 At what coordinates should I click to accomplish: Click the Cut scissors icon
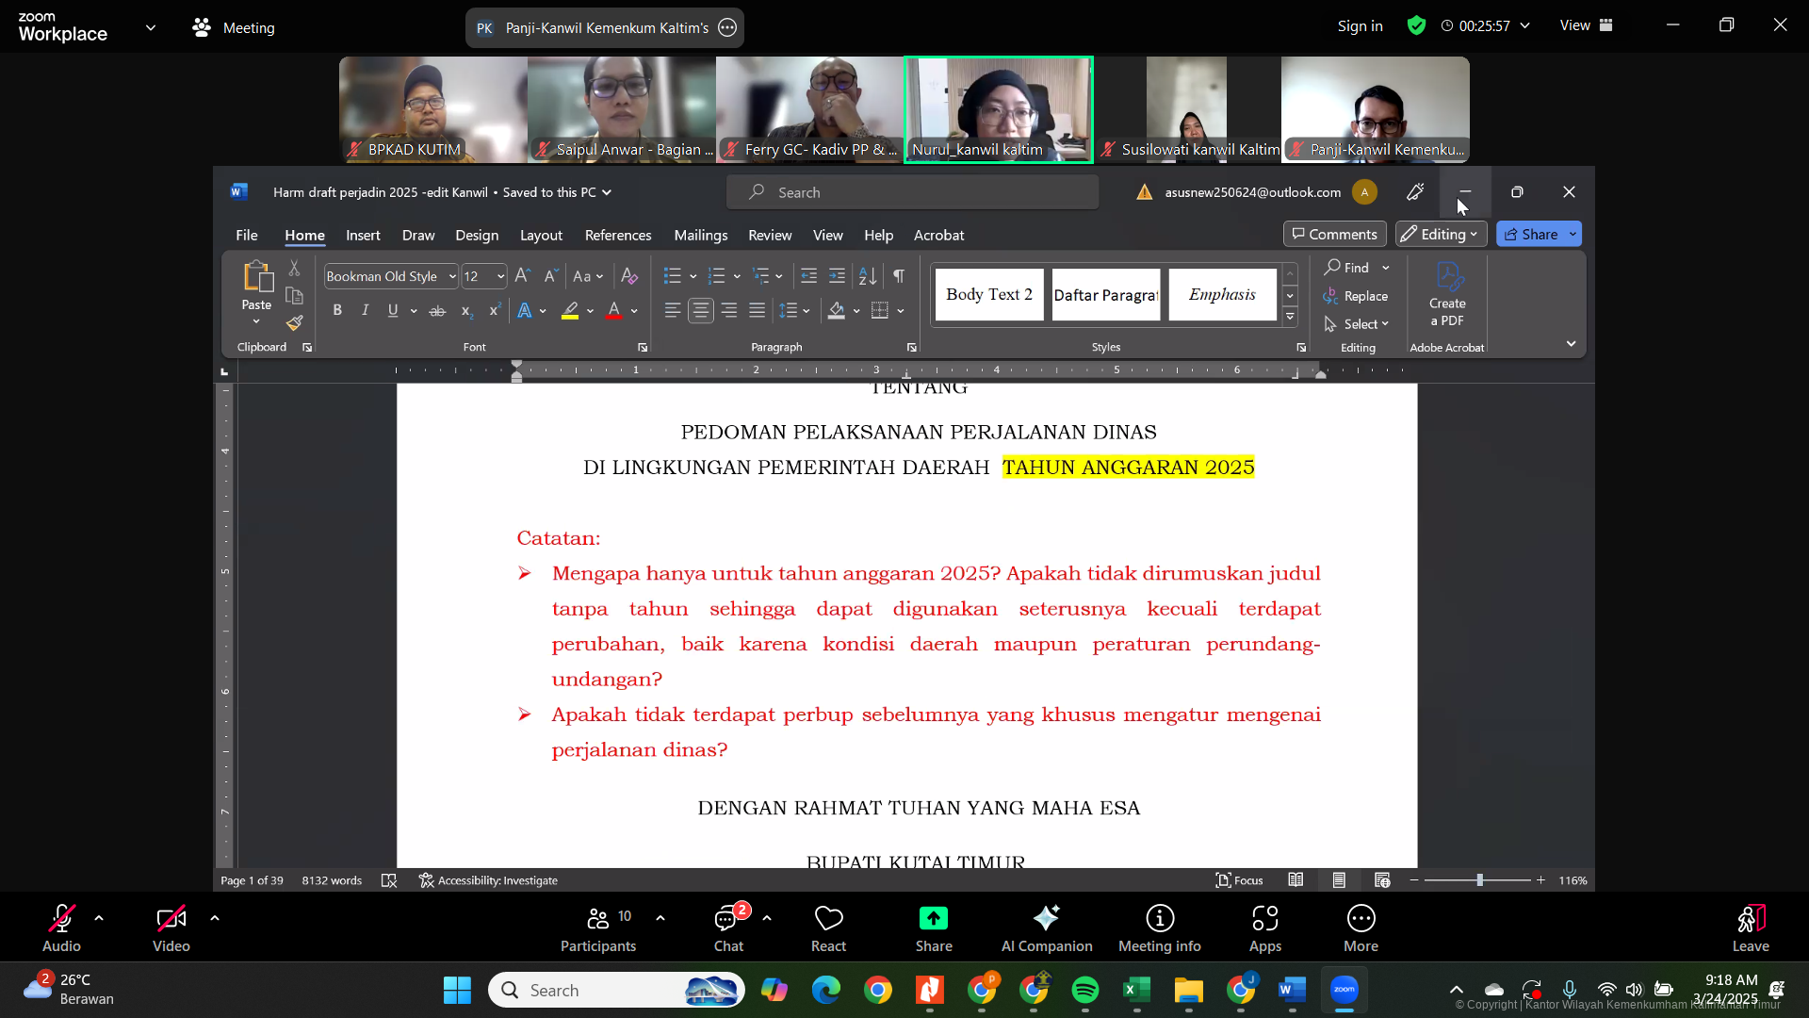294,269
